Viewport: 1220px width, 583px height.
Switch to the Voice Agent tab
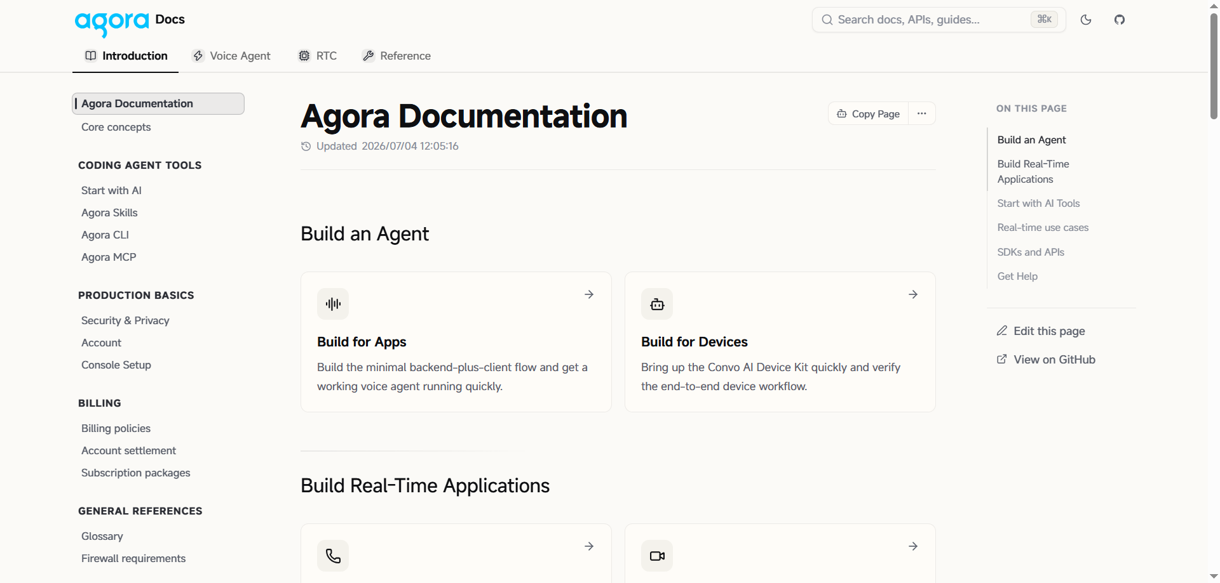click(x=231, y=56)
